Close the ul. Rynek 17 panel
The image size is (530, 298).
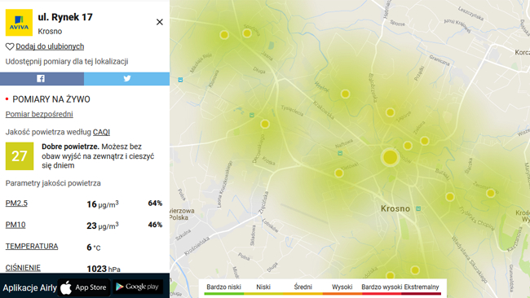(160, 22)
